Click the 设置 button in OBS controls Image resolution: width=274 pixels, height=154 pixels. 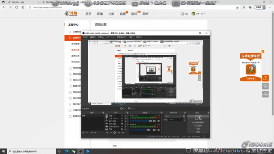click(198, 129)
